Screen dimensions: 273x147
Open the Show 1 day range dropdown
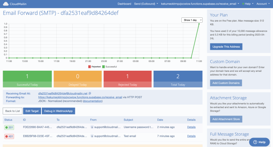(x=192, y=20)
